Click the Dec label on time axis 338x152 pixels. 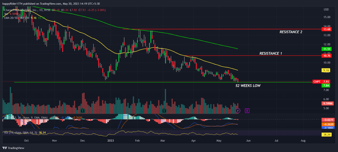(82, 140)
